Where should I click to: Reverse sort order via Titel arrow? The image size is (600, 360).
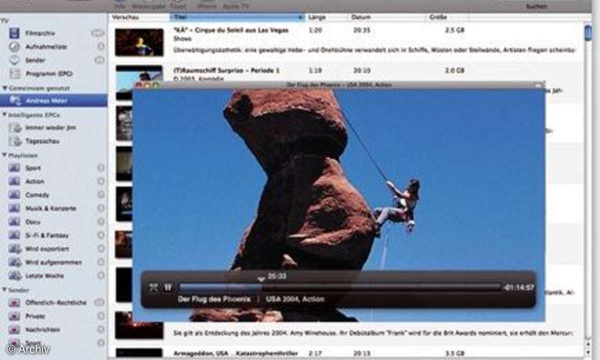(300, 17)
